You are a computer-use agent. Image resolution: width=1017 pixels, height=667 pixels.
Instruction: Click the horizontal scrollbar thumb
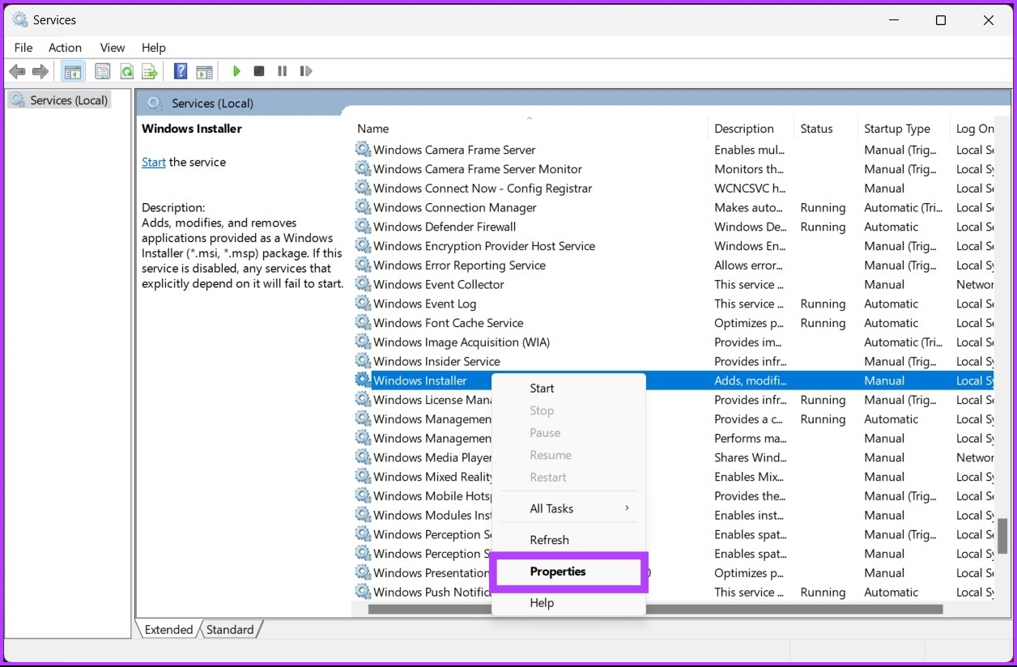click(x=655, y=609)
